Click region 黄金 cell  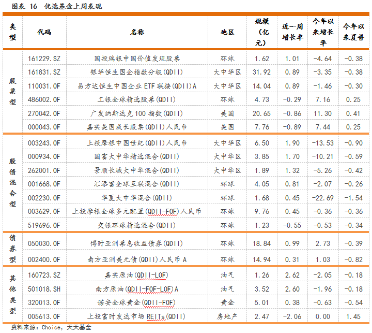[227, 302]
